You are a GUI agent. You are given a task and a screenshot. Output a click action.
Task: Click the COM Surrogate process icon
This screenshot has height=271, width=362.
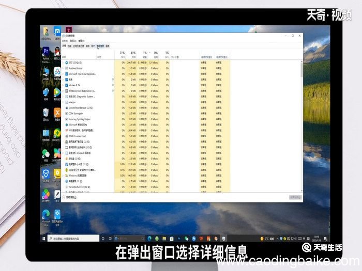67,114
